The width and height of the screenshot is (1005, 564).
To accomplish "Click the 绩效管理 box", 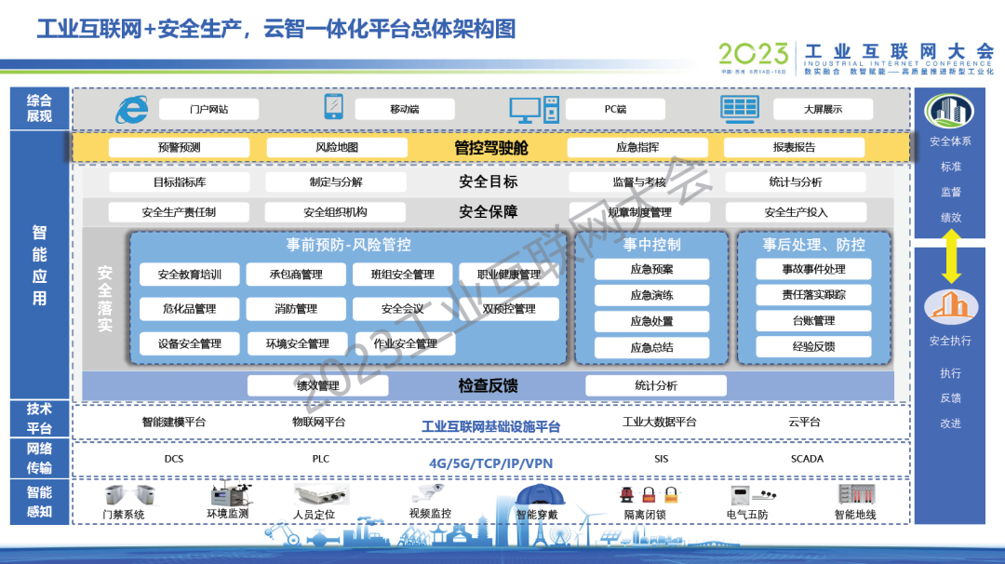I will click(x=317, y=385).
